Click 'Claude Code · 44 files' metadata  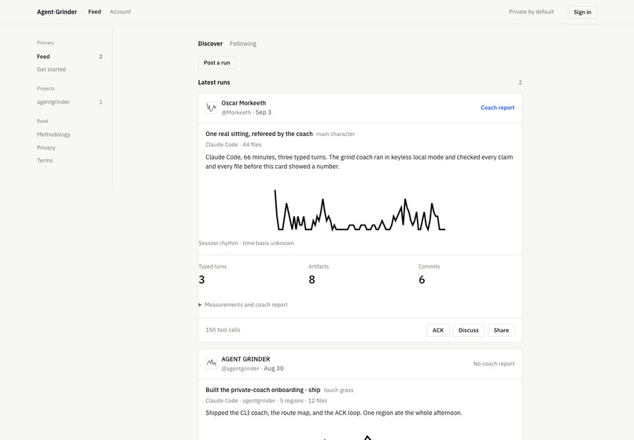tap(234, 145)
